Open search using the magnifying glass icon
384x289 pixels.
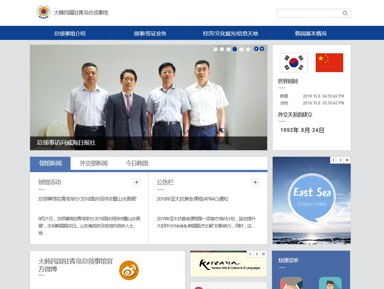pyautogui.click(x=345, y=13)
